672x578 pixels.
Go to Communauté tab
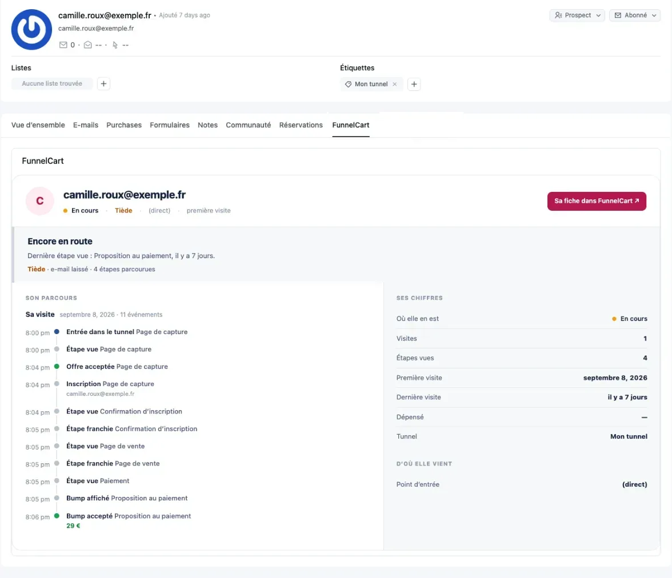pyautogui.click(x=248, y=125)
